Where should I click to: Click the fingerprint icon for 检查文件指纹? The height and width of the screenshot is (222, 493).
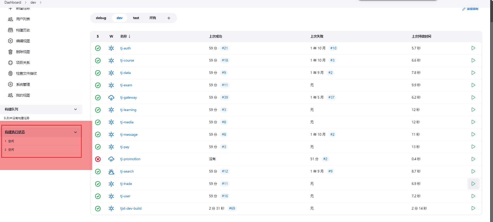(10, 73)
